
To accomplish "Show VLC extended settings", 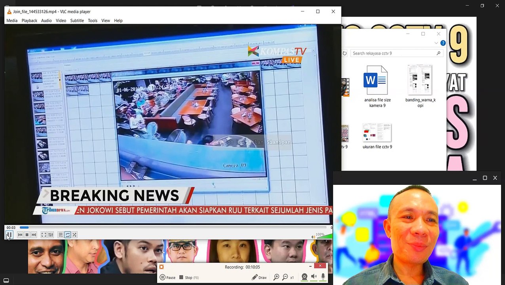I will coord(51,235).
